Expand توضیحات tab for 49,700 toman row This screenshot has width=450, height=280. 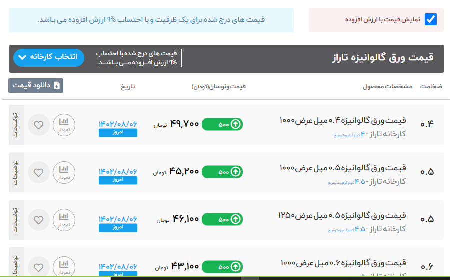[x=16, y=125]
